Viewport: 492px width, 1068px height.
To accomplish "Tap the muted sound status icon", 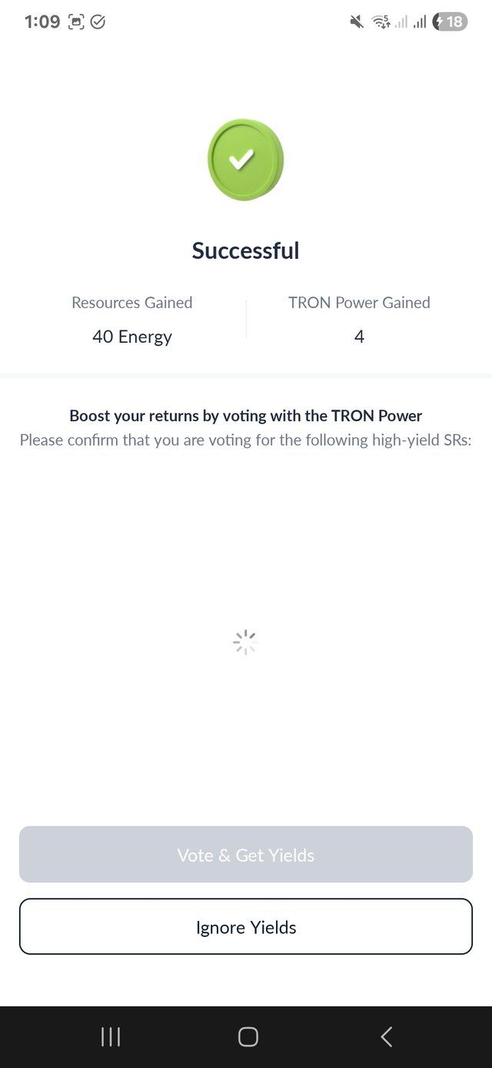I will pyautogui.click(x=356, y=22).
